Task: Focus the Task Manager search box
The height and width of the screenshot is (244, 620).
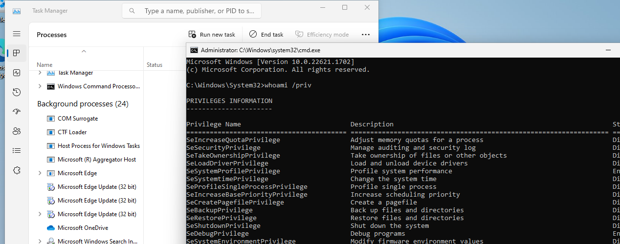Action: pyautogui.click(x=192, y=11)
